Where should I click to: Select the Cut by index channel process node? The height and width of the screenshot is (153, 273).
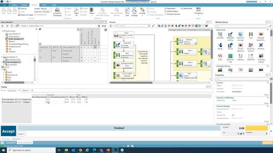click(x=124, y=76)
